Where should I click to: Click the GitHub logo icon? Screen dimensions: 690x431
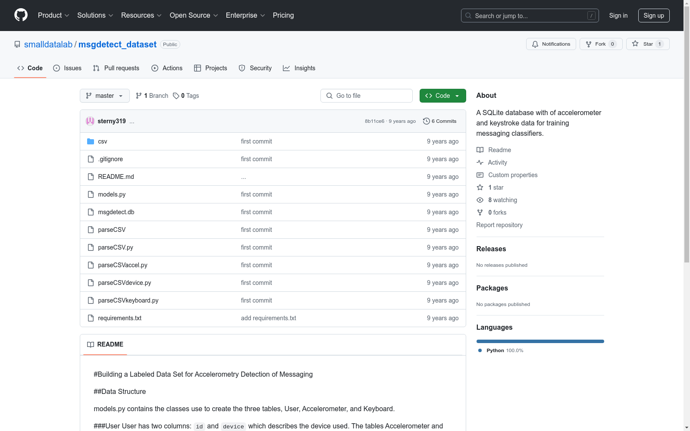pyautogui.click(x=21, y=15)
